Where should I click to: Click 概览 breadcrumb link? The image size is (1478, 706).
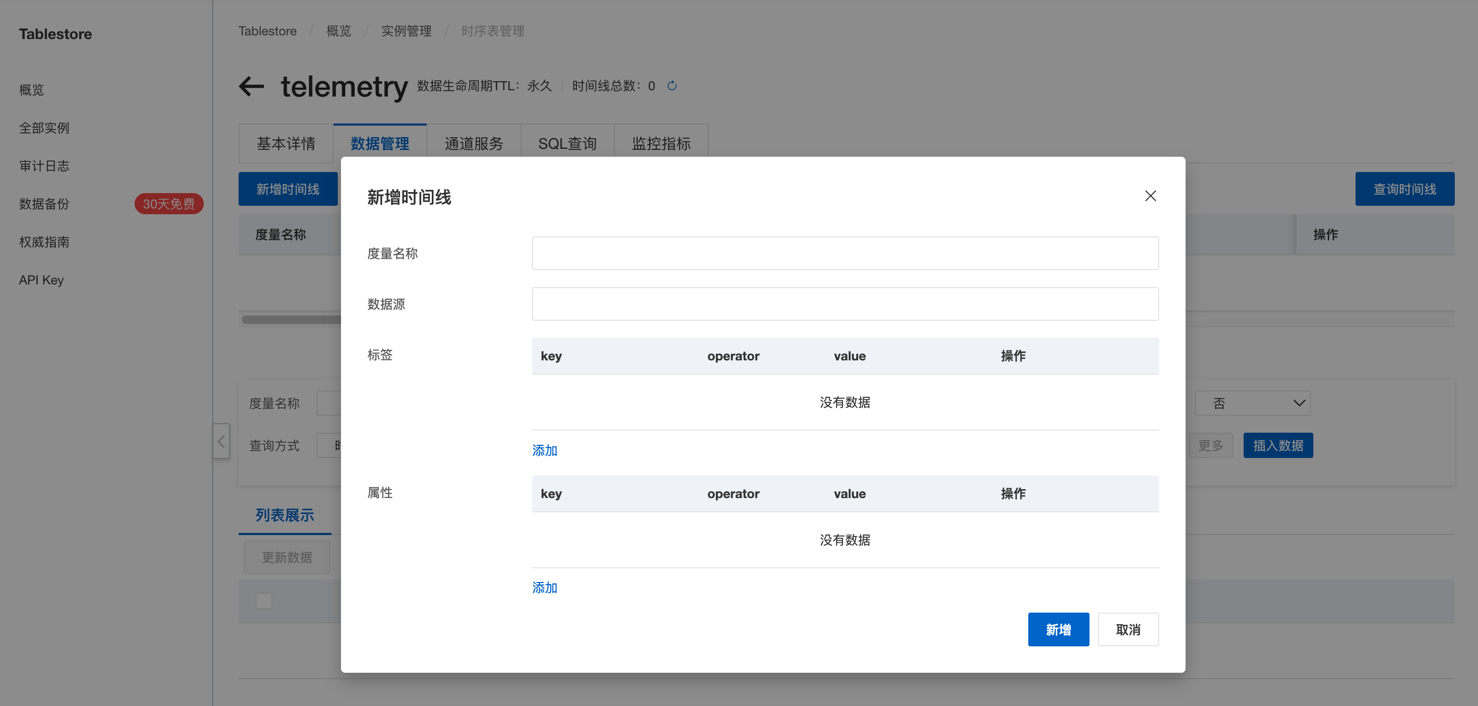click(338, 32)
